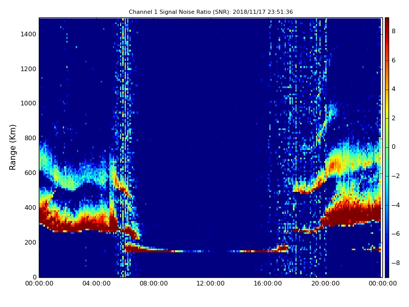This screenshot has height=307, width=409.
Task: Click the 1000 range tick label
Action: (28, 103)
